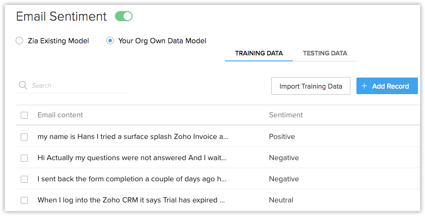Click the Import Training Data button
The image size is (425, 216).
click(311, 86)
